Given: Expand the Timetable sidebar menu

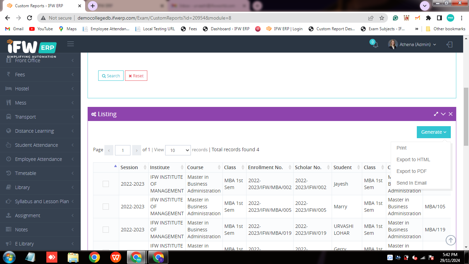Looking at the screenshot, I should 40,173.
